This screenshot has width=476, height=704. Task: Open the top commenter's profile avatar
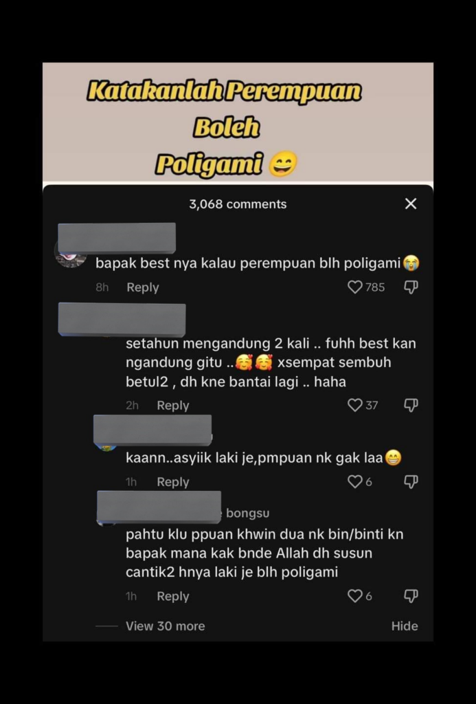(71, 258)
